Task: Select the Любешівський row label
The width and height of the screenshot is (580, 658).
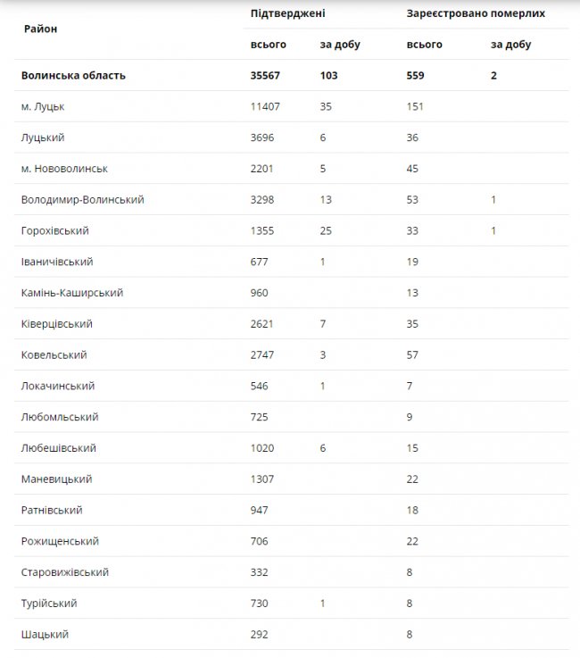Action: 59,448
